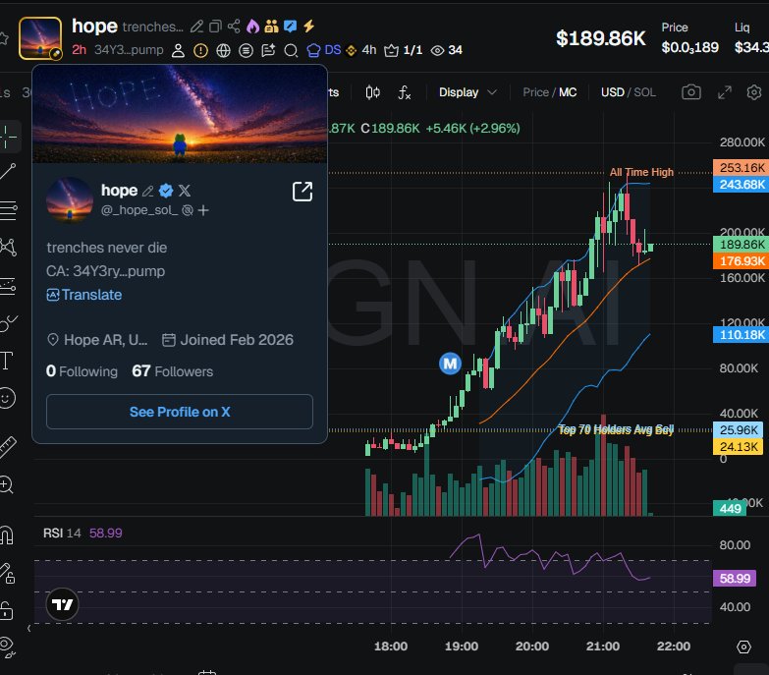The width and height of the screenshot is (769, 675).
Task: Open the emoji sticker tool
Action: (7, 398)
